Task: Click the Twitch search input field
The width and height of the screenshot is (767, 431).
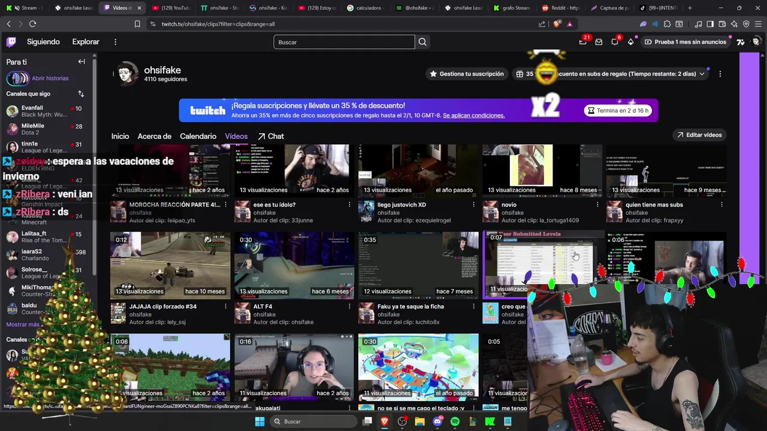Action: (344, 42)
